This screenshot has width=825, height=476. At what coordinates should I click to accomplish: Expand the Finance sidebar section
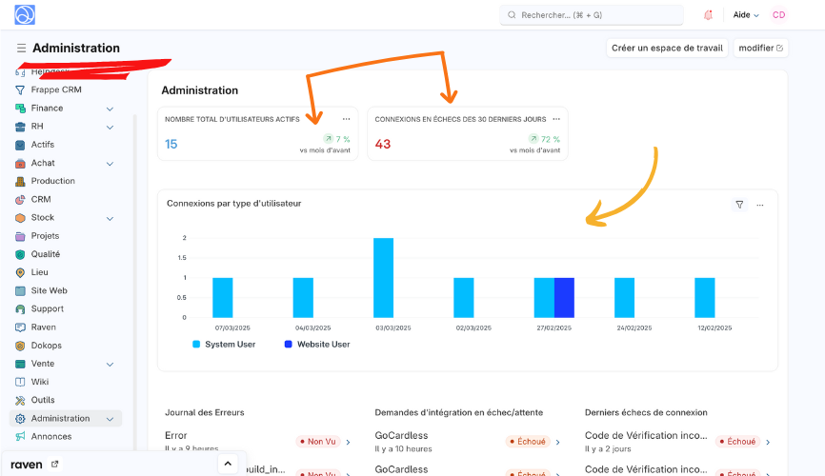point(110,109)
